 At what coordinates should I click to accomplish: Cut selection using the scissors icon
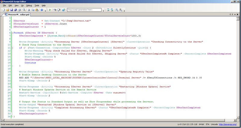coord(29,10)
